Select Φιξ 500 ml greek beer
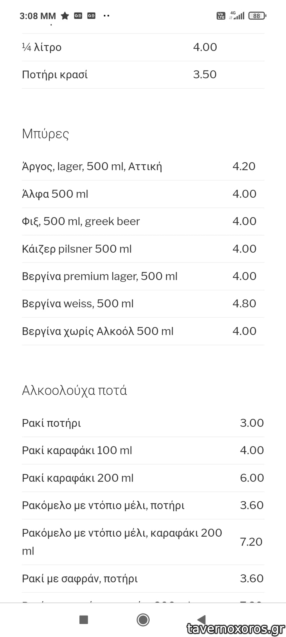286x637 pixels. click(x=81, y=221)
